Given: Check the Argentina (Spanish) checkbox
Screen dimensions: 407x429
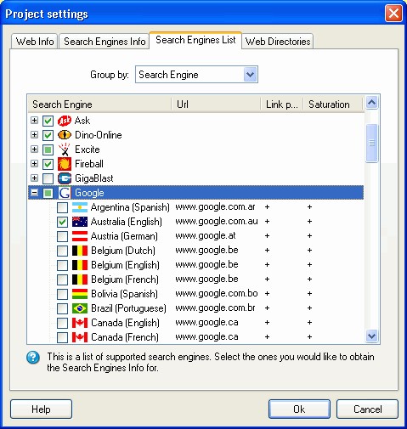Looking at the screenshot, I should 62,207.
